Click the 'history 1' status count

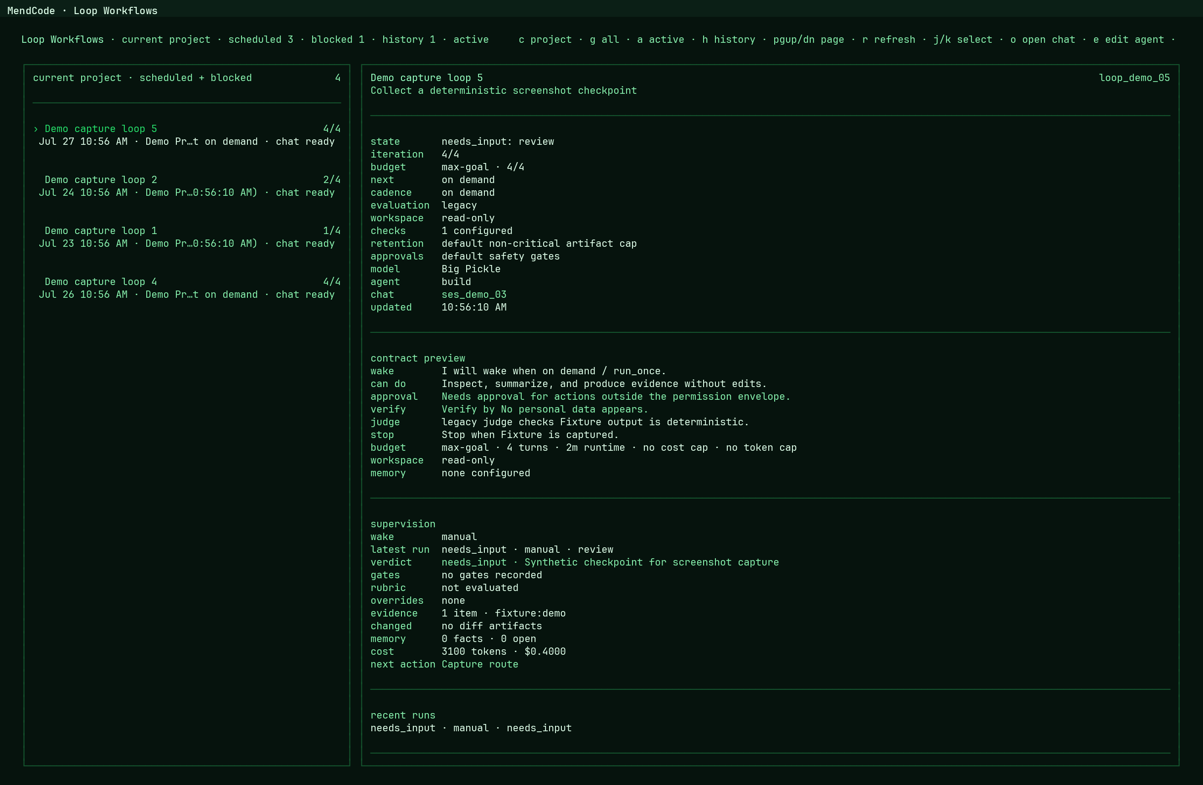coord(408,40)
